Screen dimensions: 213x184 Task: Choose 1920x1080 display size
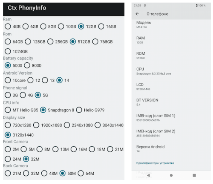click(x=36, y=125)
